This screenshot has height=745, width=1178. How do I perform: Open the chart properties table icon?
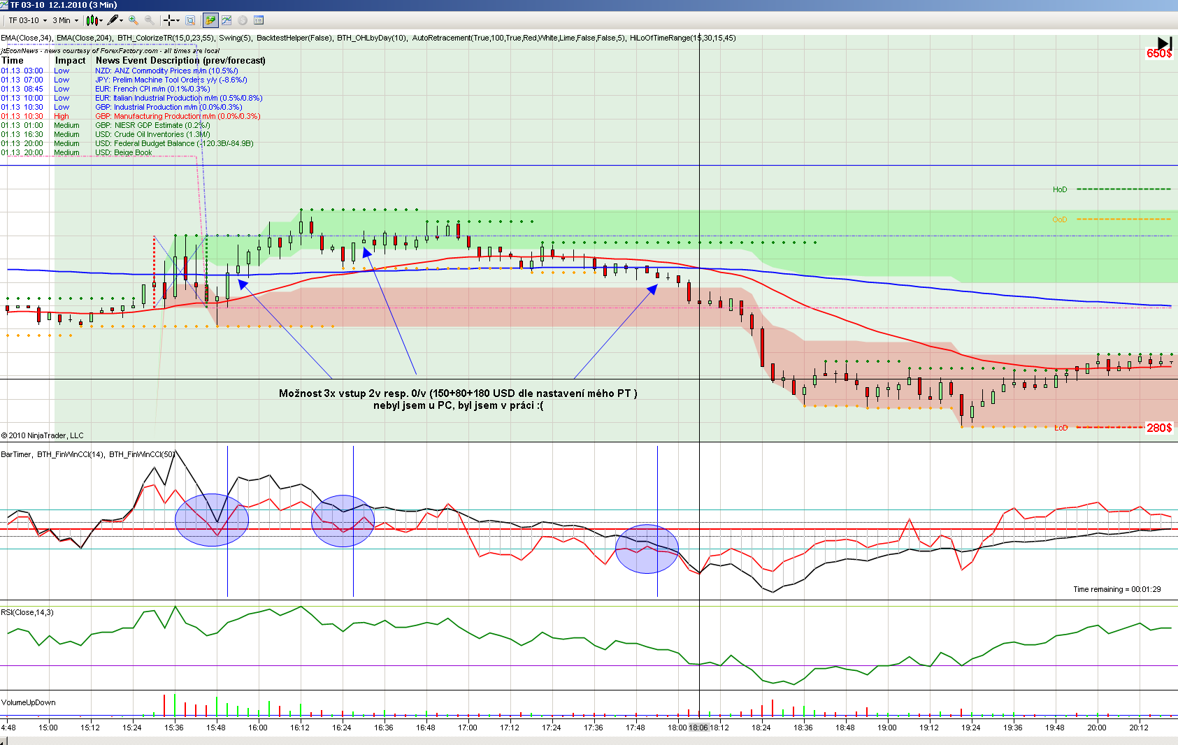[259, 20]
